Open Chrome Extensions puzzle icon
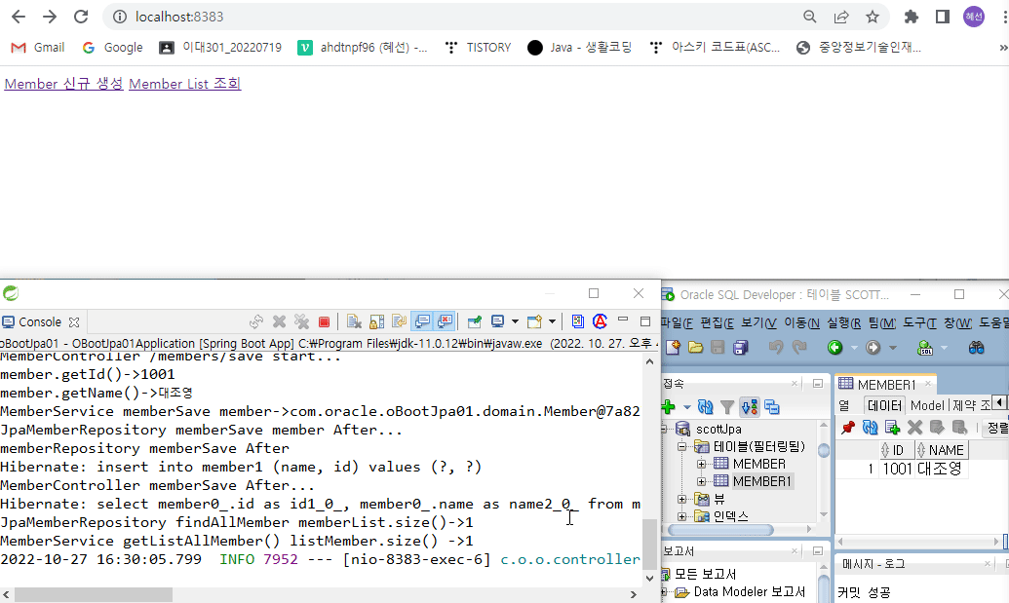This screenshot has height=603, width=1009. coord(912,17)
